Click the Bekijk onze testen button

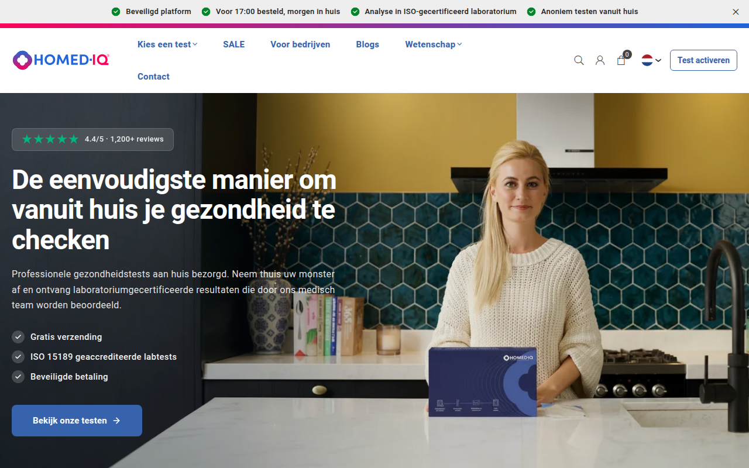[77, 421]
